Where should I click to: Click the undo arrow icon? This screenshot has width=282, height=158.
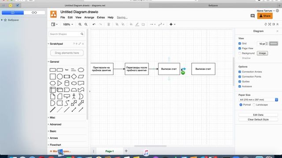click(x=94, y=25)
